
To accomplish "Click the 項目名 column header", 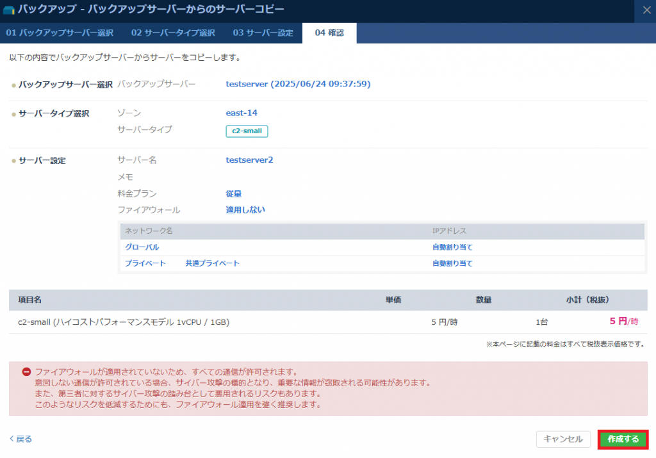I will [29, 300].
